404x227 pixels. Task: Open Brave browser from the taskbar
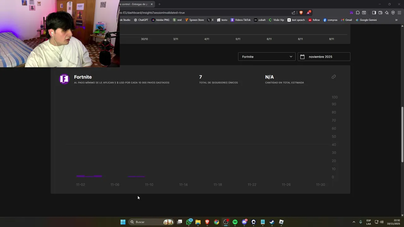point(207,222)
